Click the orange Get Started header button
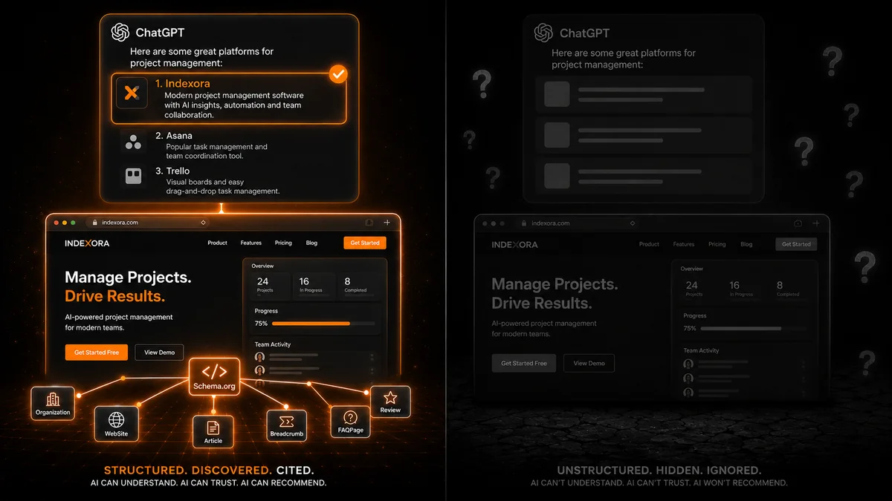 [x=365, y=243]
